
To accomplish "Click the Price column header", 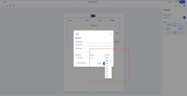I will pos(88,20).
